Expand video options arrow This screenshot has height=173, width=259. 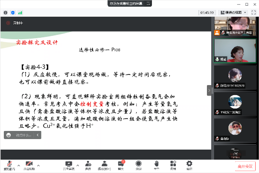[38, 165]
